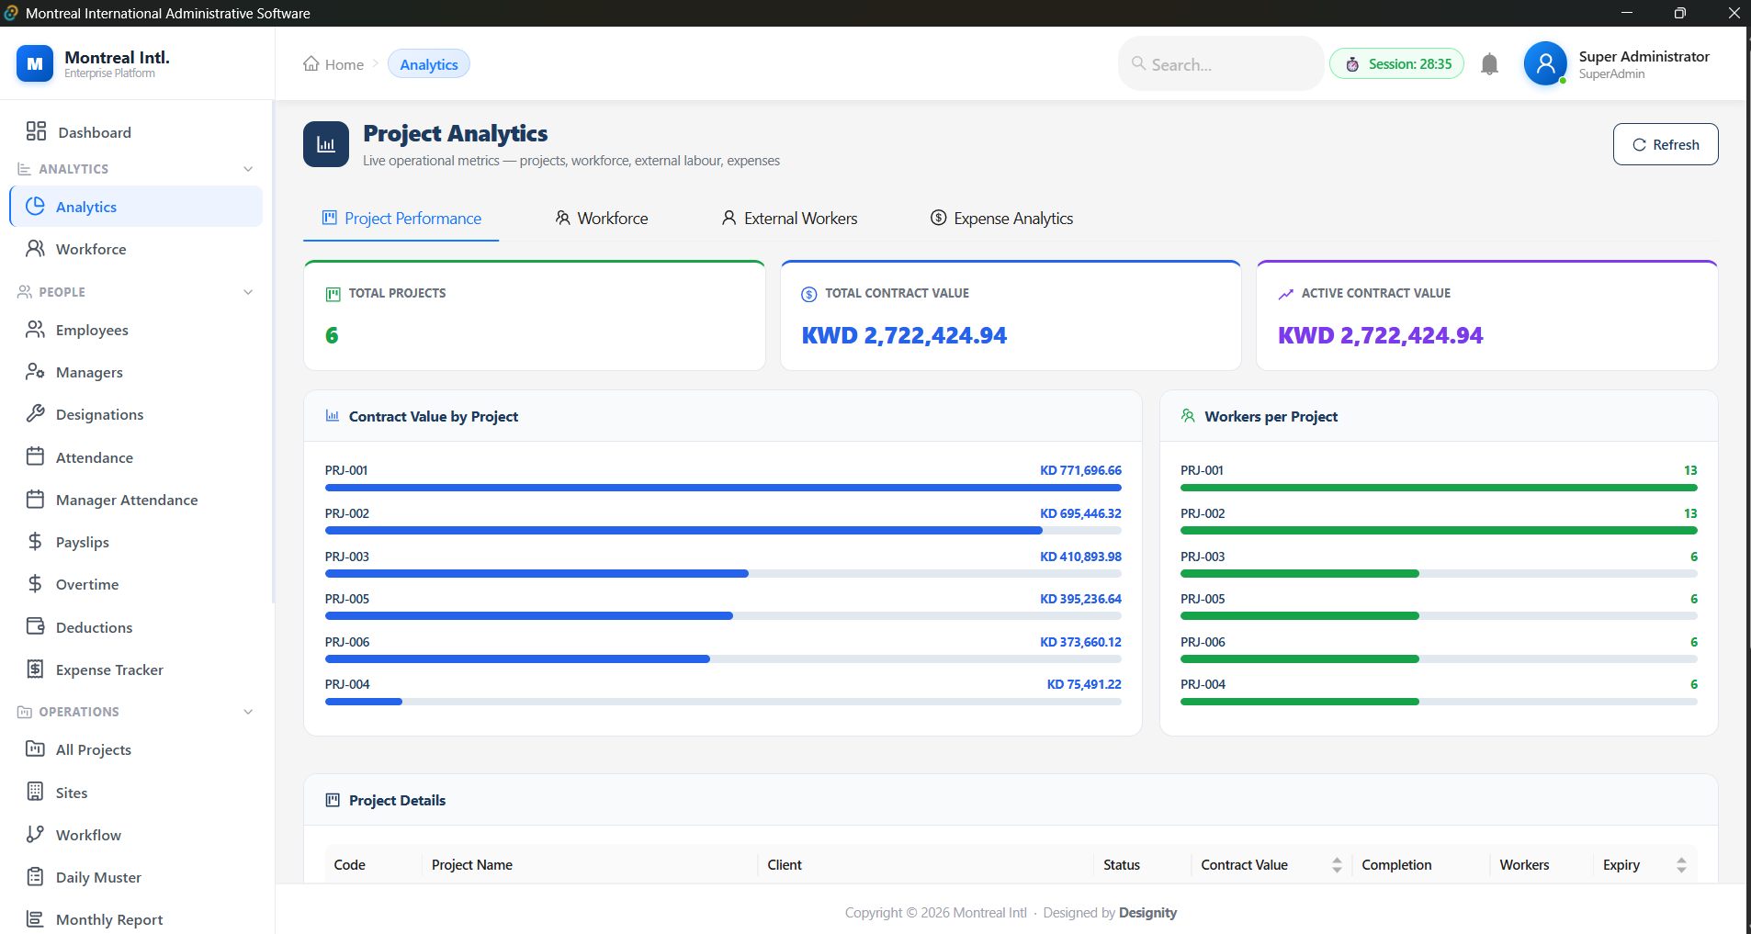Collapse the ANALYTICS sidebar section
This screenshot has height=934, width=1751.
(x=248, y=169)
